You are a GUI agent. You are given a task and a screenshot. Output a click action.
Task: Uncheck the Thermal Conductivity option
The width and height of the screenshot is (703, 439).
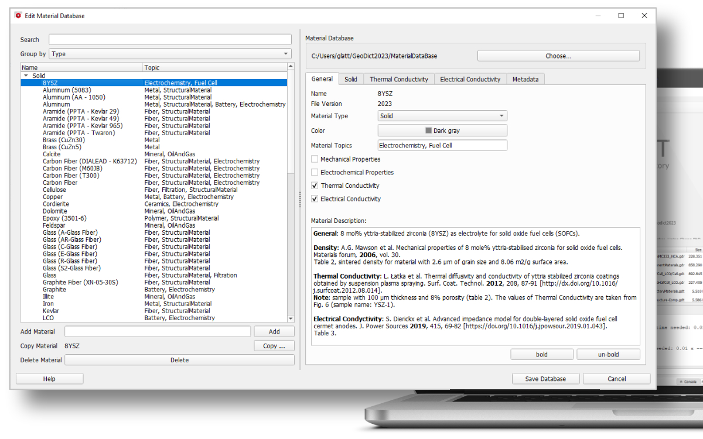[x=315, y=185]
